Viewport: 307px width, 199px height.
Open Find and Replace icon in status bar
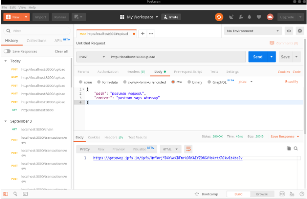(x=15, y=194)
